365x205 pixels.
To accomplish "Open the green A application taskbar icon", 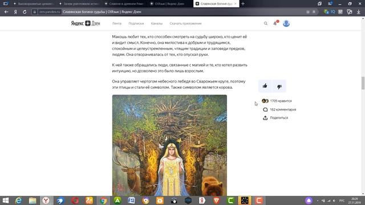I will tap(117, 200).
